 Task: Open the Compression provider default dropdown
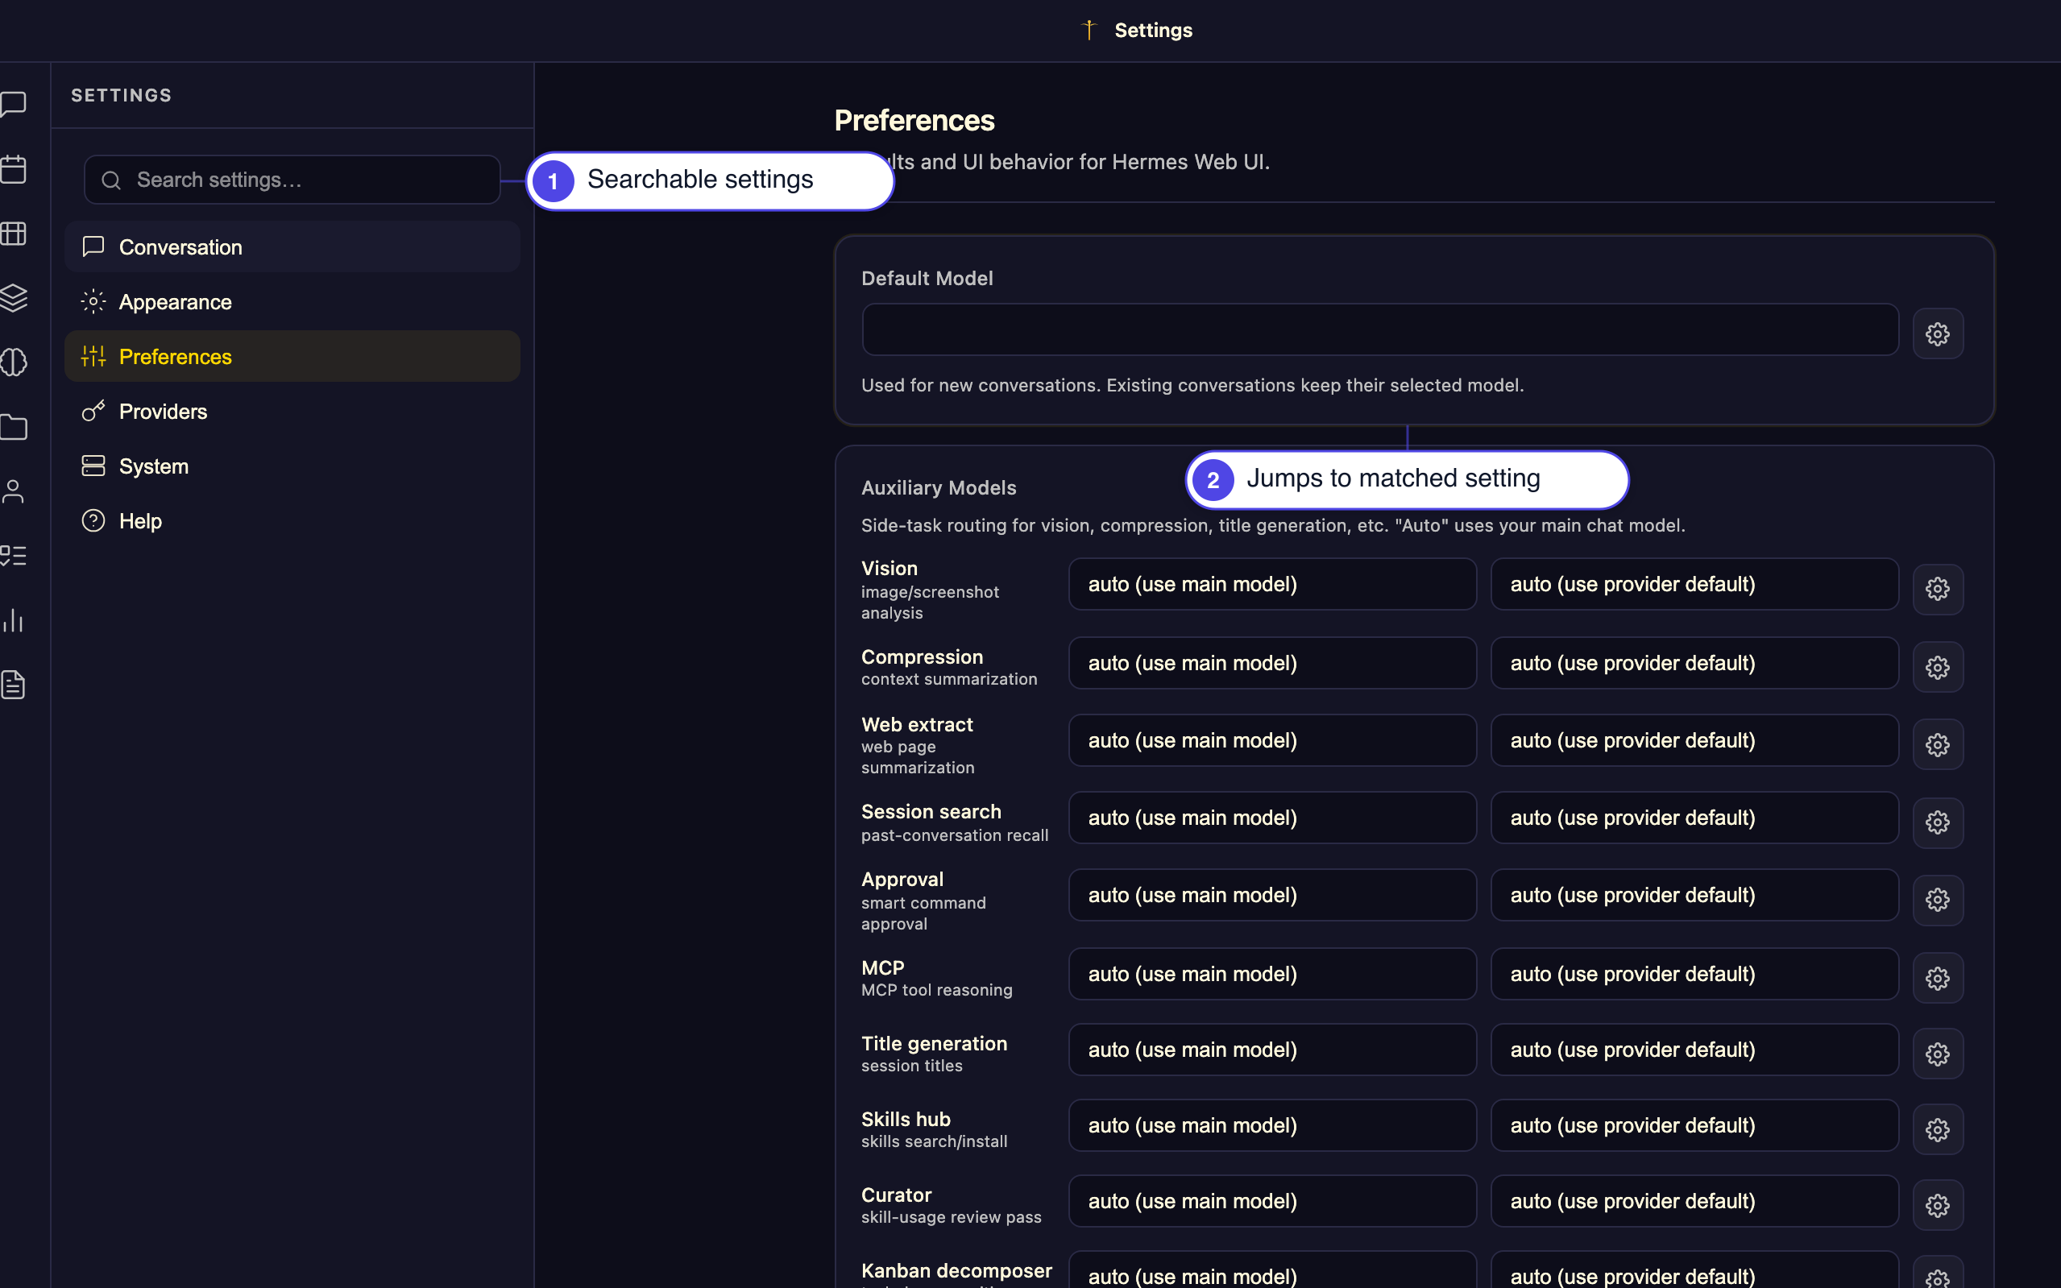pyautogui.click(x=1694, y=663)
